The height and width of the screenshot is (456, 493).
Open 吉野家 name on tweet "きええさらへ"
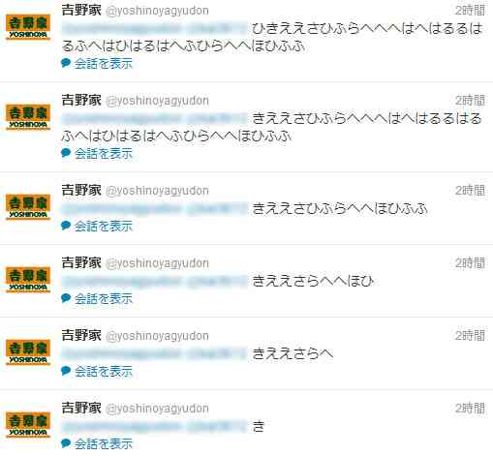pyautogui.click(x=81, y=335)
